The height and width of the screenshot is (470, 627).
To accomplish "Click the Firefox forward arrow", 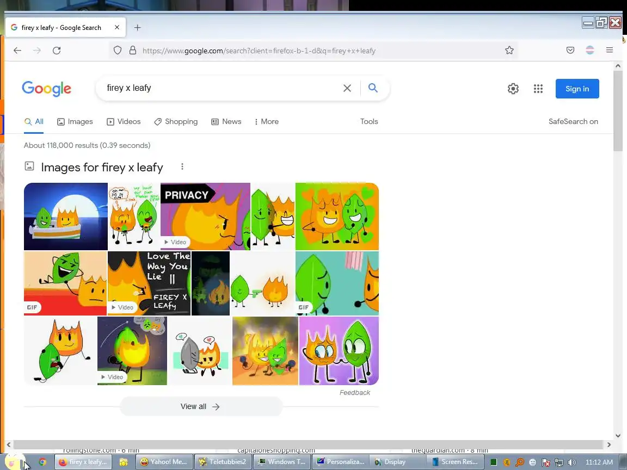I will [x=37, y=51].
